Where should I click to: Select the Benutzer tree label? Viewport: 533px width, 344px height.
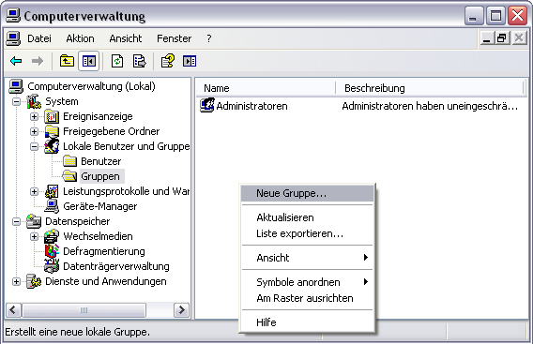tap(101, 161)
